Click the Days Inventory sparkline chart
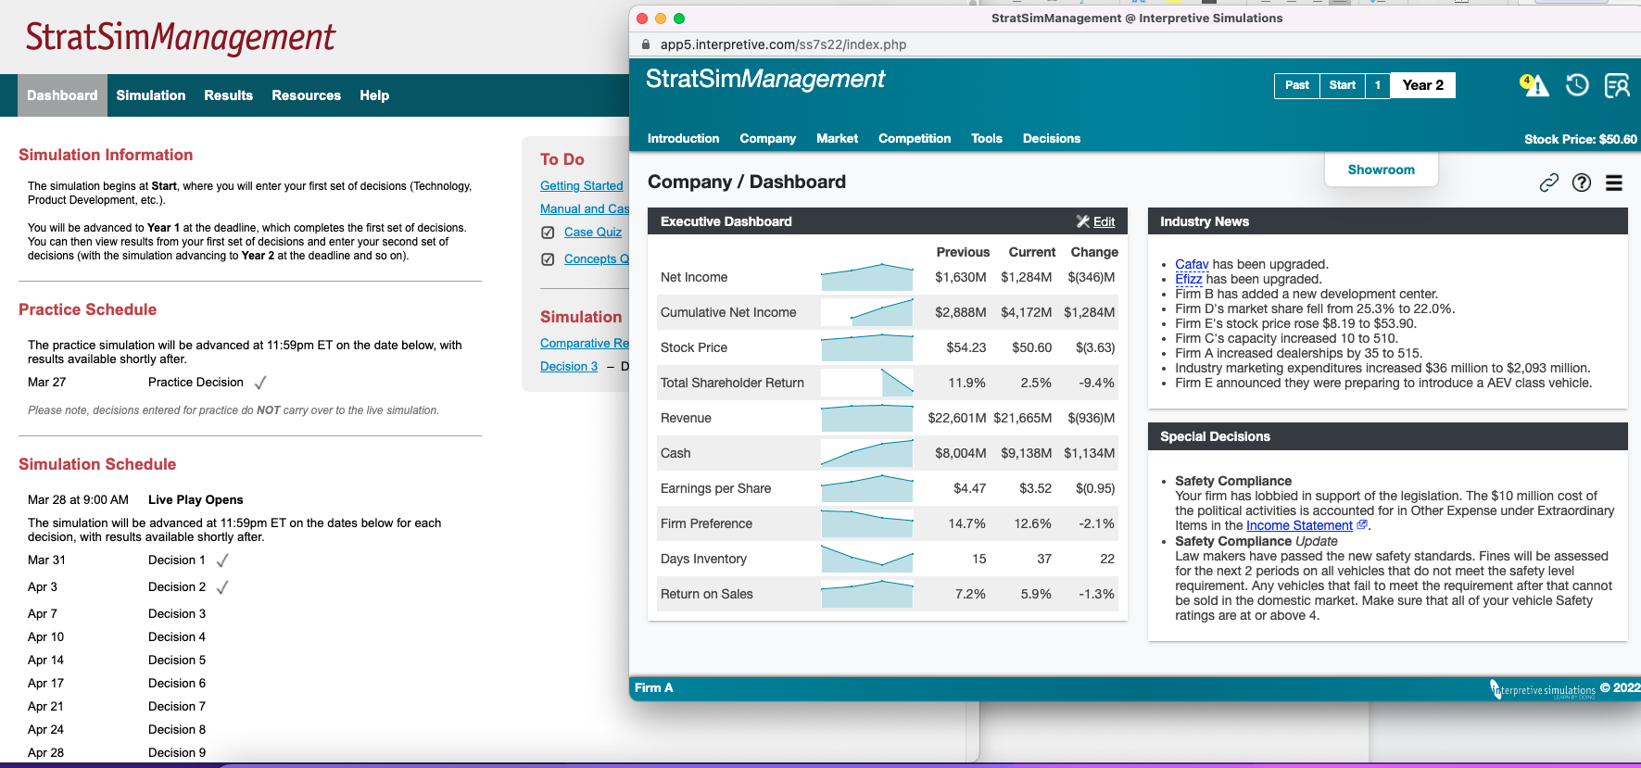Screen dimensions: 1641x768 coord(867,559)
